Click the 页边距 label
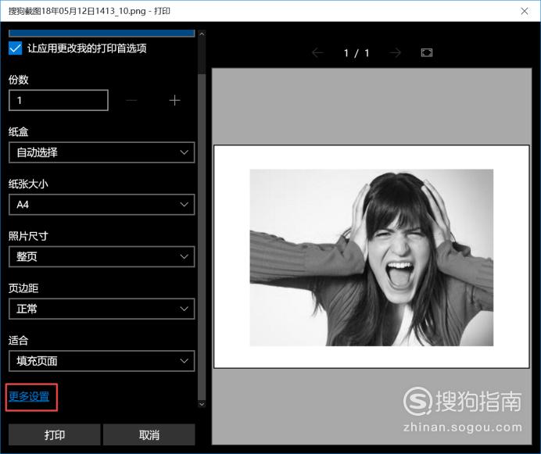The image size is (541, 454). [23, 288]
